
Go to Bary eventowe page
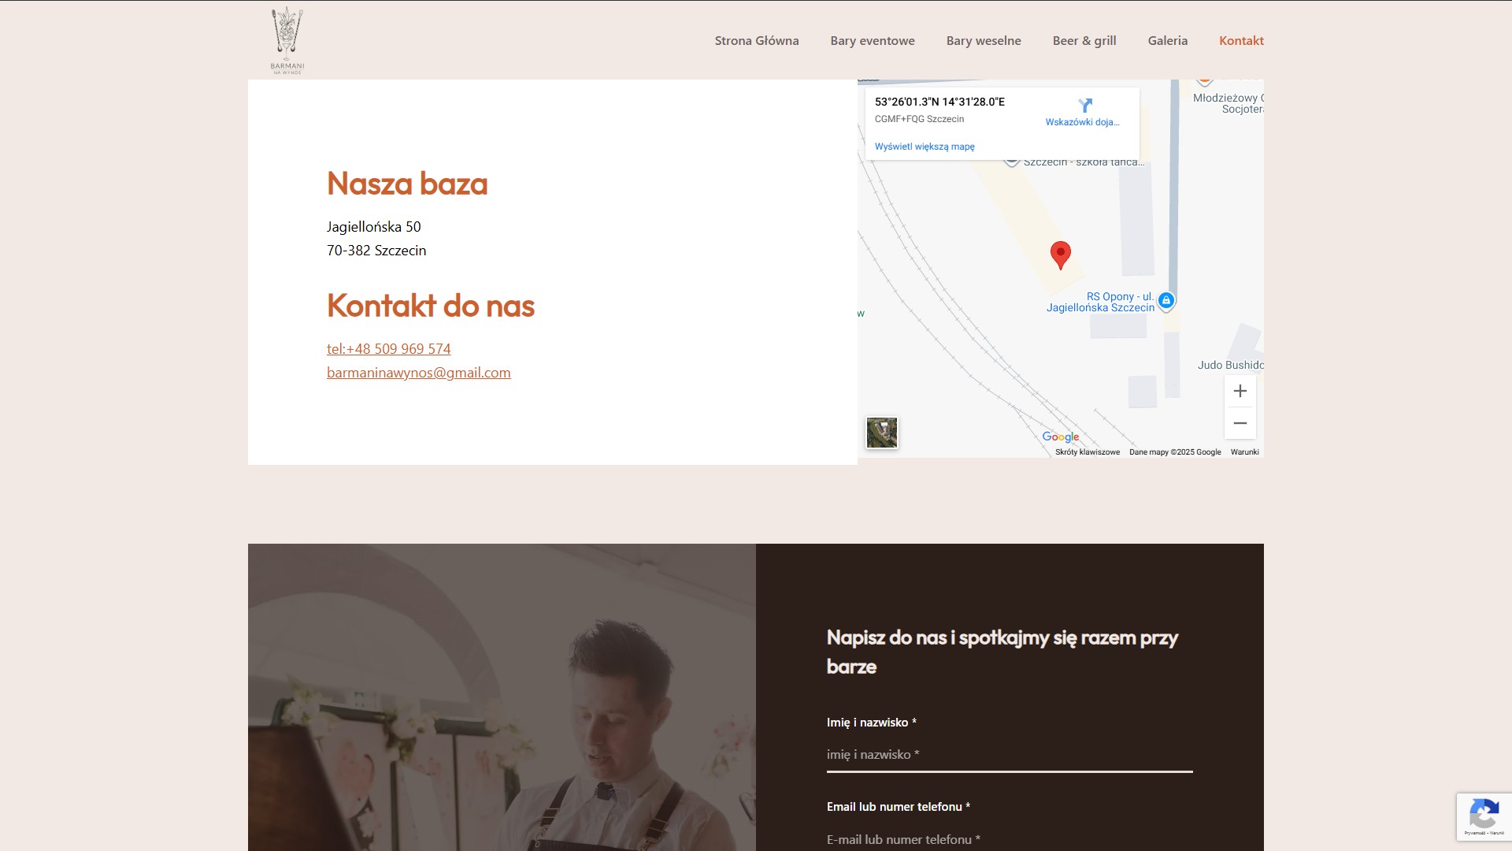[872, 41]
